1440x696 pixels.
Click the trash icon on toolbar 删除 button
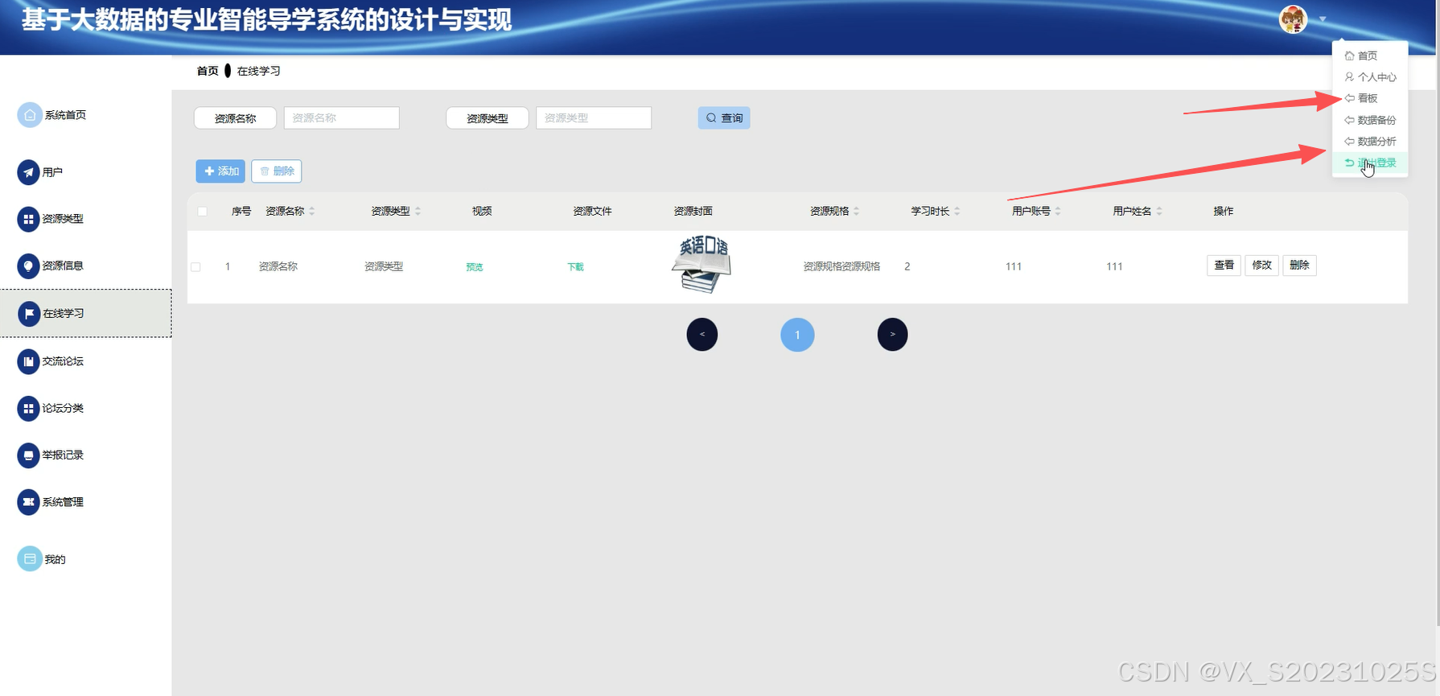(265, 171)
